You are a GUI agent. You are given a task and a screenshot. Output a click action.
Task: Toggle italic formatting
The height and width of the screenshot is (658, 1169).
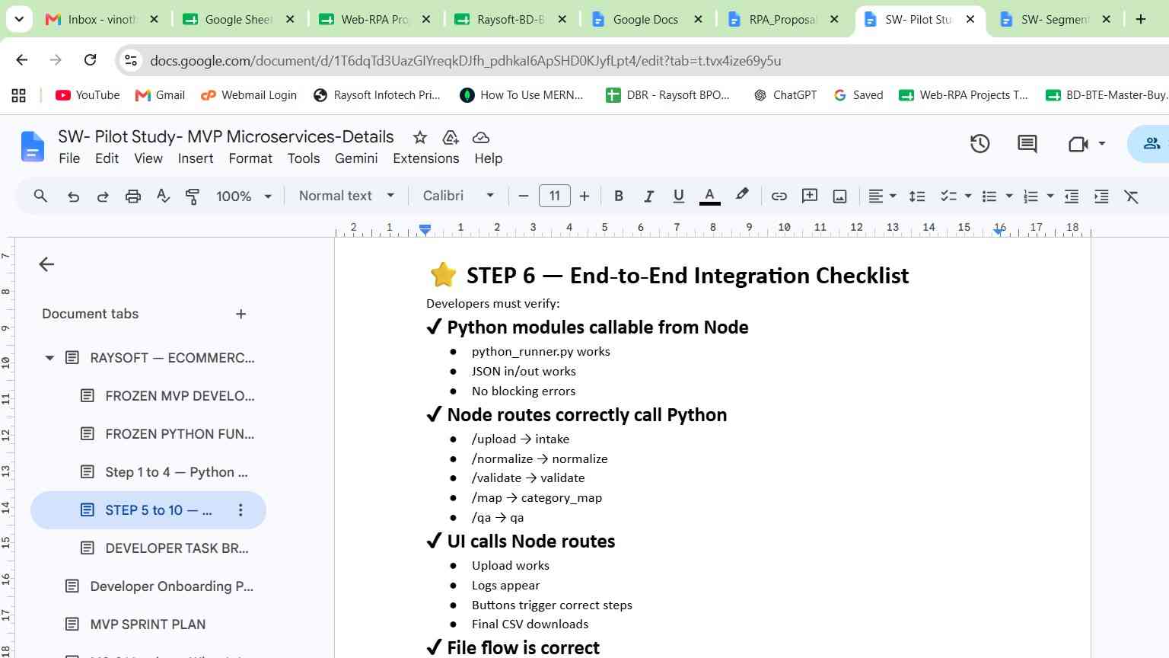pos(648,196)
